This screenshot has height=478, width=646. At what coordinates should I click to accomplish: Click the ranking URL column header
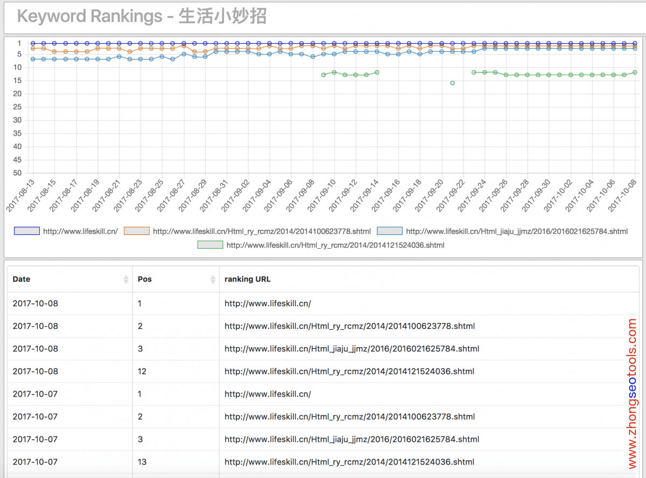tap(247, 279)
